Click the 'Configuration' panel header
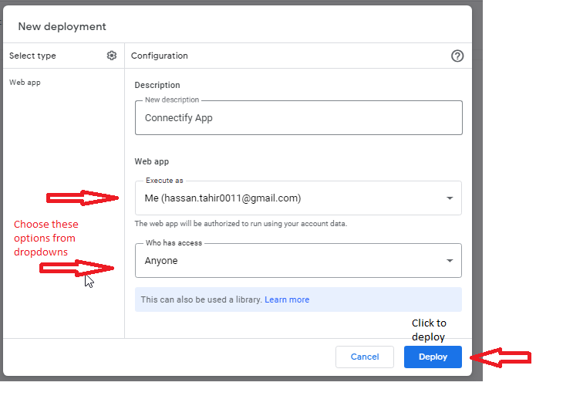This screenshot has width=563, height=406. click(x=160, y=56)
